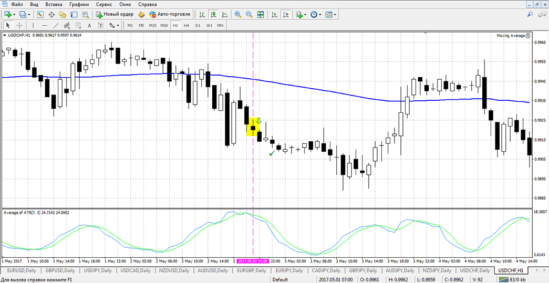Image resolution: width=549 pixels, height=283 pixels.
Task: Select the text tool labeled A
Action: (x=89, y=25)
